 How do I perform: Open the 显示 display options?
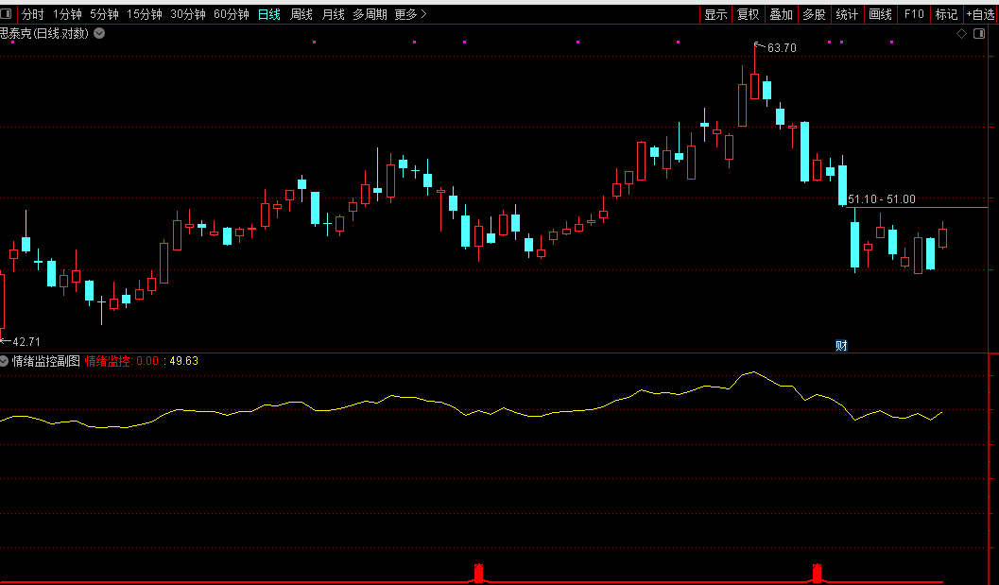715,14
